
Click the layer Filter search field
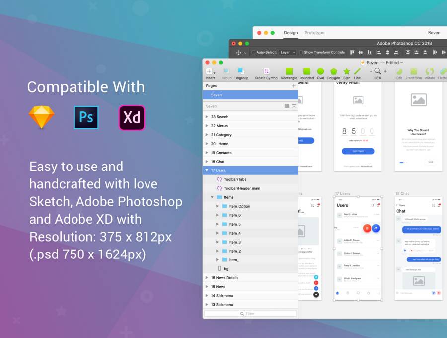(x=250, y=314)
